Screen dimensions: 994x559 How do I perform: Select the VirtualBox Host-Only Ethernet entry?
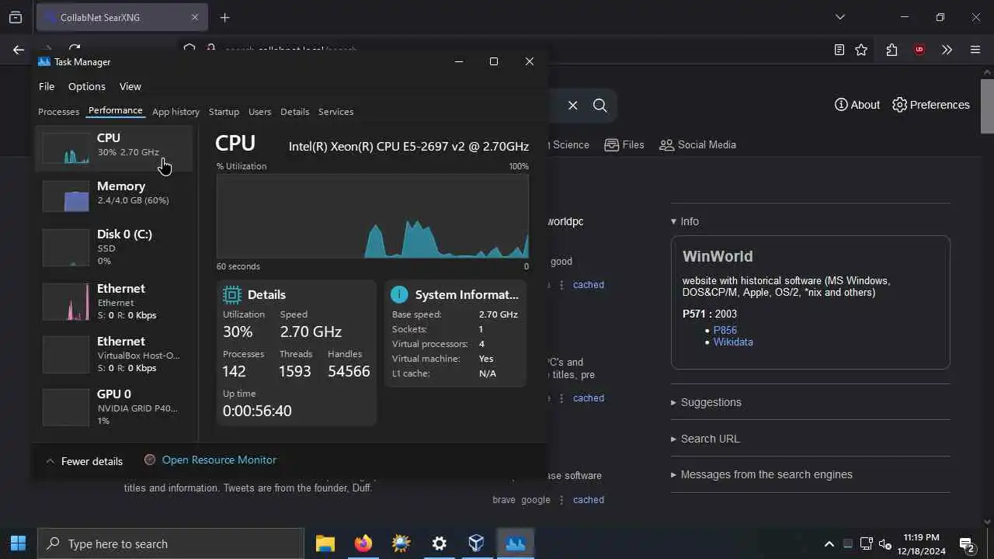(114, 354)
